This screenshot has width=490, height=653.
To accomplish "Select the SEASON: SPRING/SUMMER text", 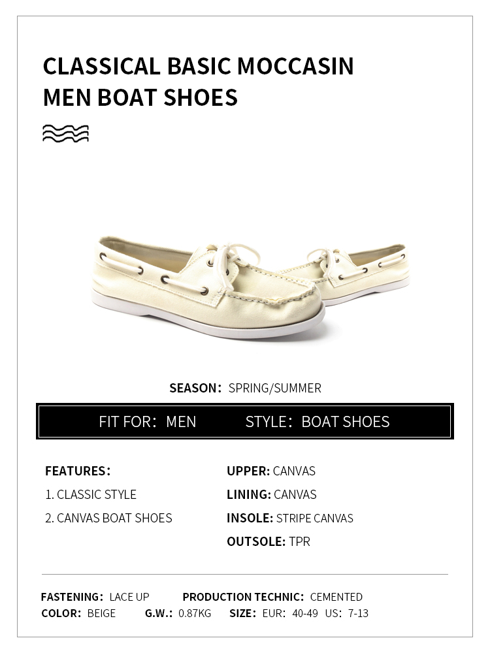I will point(245,388).
